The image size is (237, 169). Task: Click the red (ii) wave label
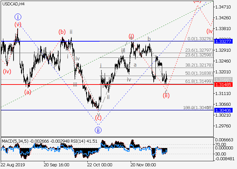coord(166,95)
